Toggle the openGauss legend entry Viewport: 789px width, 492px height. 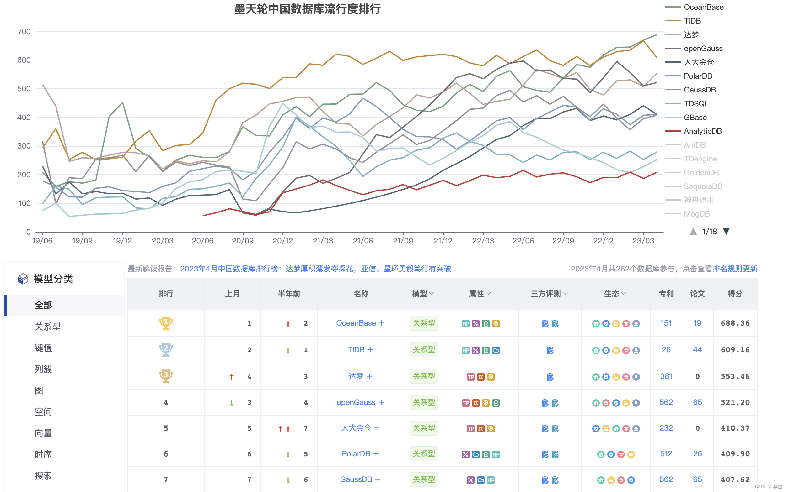point(694,49)
